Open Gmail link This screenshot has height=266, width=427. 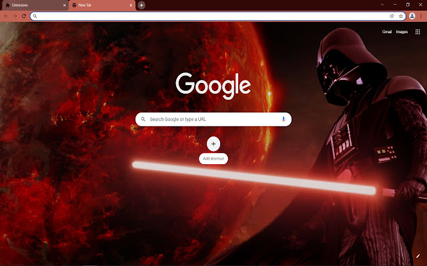[x=387, y=32]
